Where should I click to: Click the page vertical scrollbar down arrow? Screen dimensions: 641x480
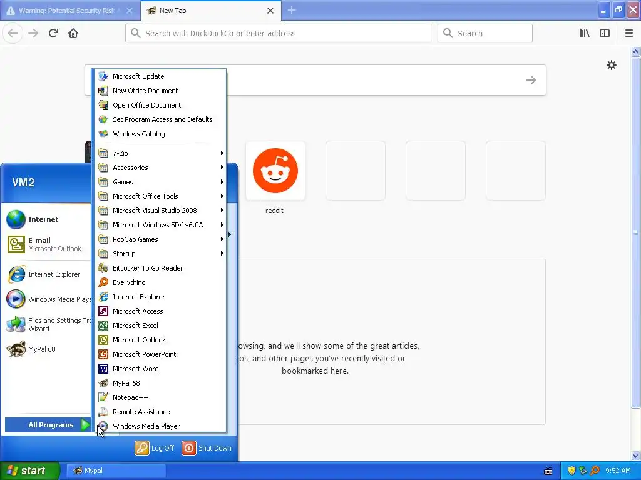[x=635, y=456]
